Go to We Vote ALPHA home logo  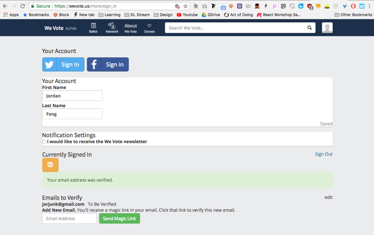tap(60, 28)
